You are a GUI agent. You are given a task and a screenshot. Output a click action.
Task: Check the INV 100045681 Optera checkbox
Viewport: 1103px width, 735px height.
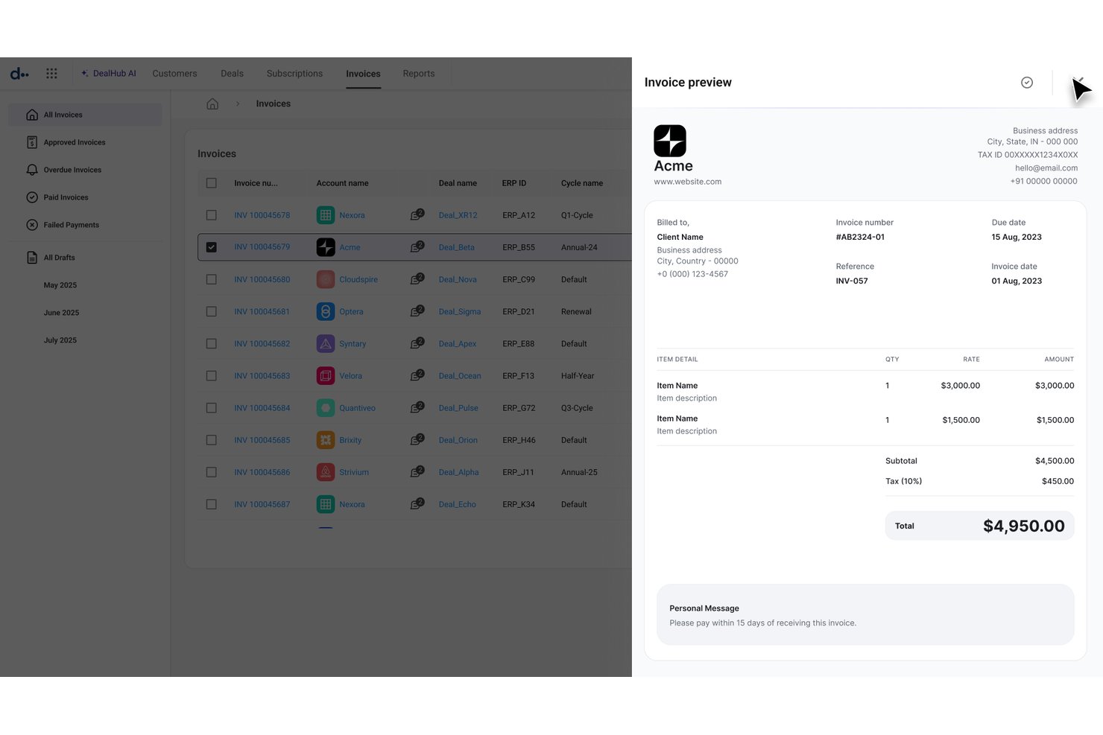coord(212,311)
